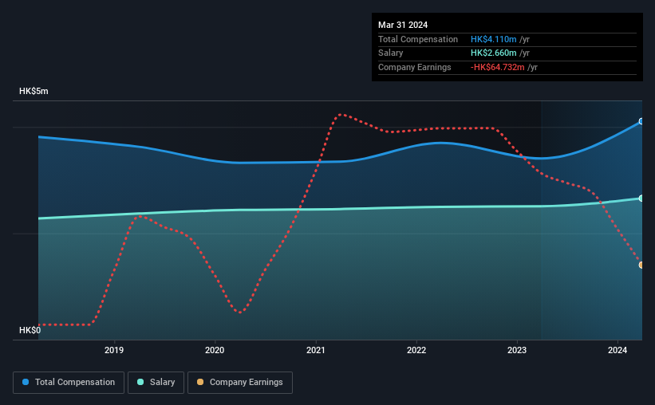Viewport: 655px width, 405px height.
Task: Toggle the Salary legend button
Action: coord(156,383)
